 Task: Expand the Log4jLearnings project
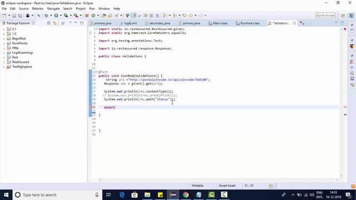4,53
